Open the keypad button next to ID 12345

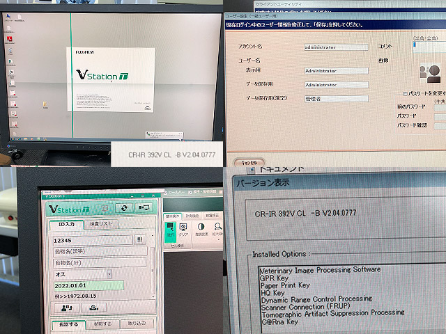click(x=139, y=239)
